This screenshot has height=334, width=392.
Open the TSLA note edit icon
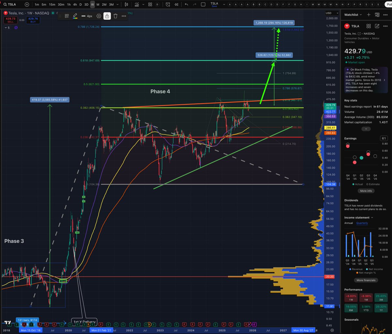coord(377,26)
